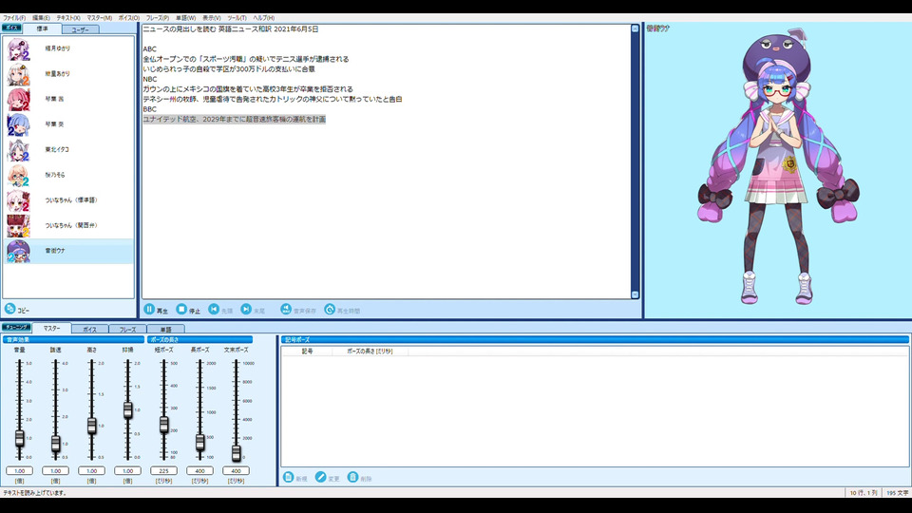The width and height of the screenshot is (912, 513).
Task: Click the コピー (copy voice) icon
Action: tap(9, 309)
